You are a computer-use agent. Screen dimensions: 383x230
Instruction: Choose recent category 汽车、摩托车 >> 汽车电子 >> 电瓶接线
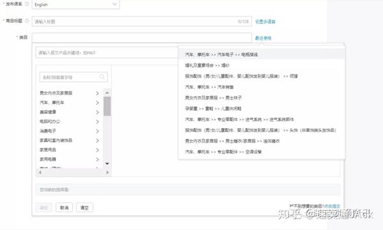click(x=222, y=54)
